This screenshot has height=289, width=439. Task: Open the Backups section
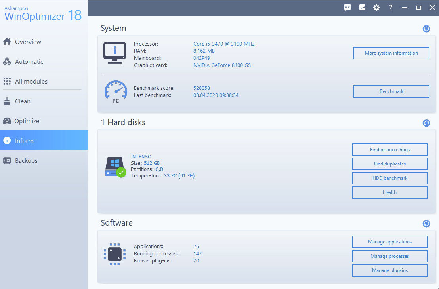click(x=44, y=161)
